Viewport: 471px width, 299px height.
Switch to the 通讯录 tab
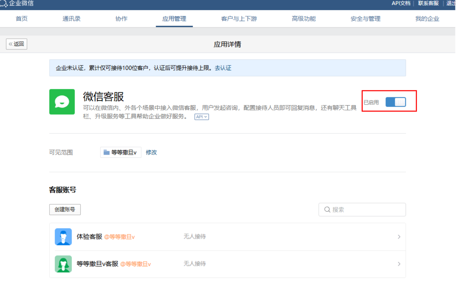tap(72, 19)
